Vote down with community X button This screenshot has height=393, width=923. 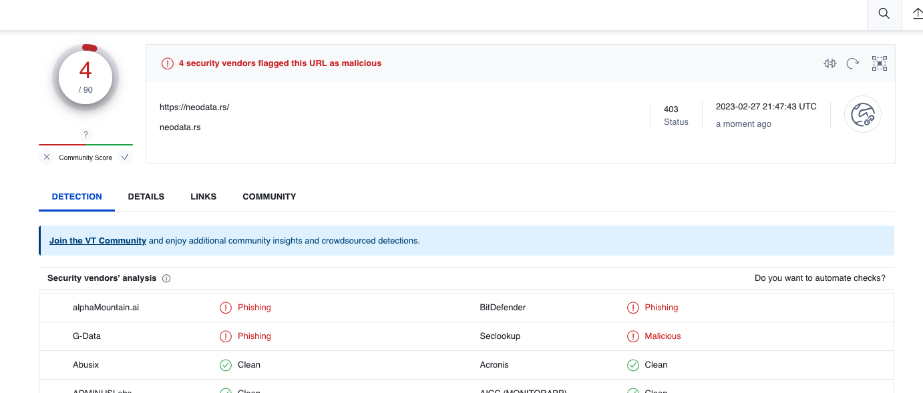pyautogui.click(x=47, y=157)
